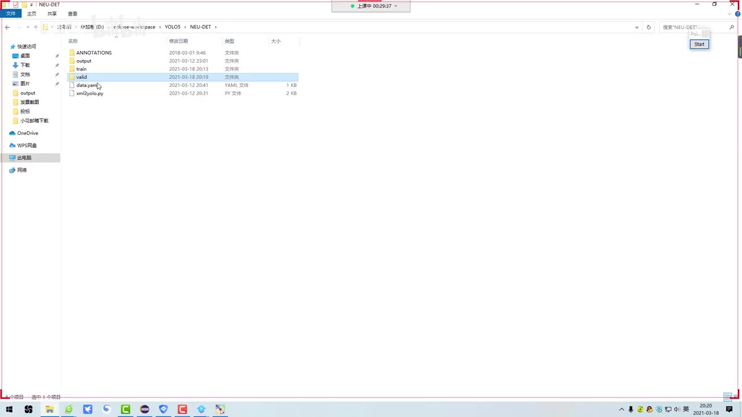Open 桌面 in the navigation pane
The image size is (742, 417).
point(25,56)
